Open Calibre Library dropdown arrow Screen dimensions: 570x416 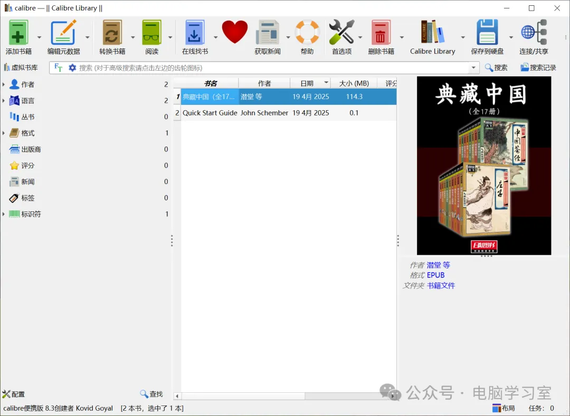[463, 37]
